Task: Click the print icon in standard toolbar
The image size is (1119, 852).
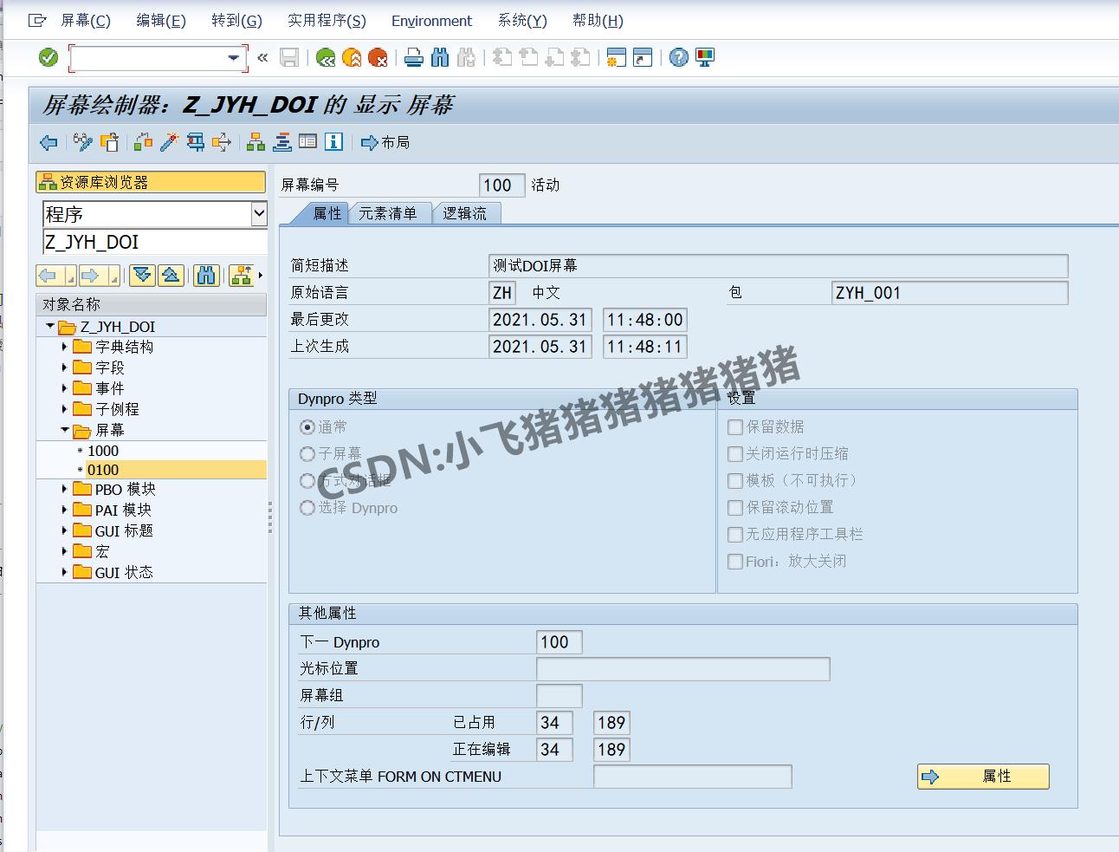Action: click(x=413, y=57)
